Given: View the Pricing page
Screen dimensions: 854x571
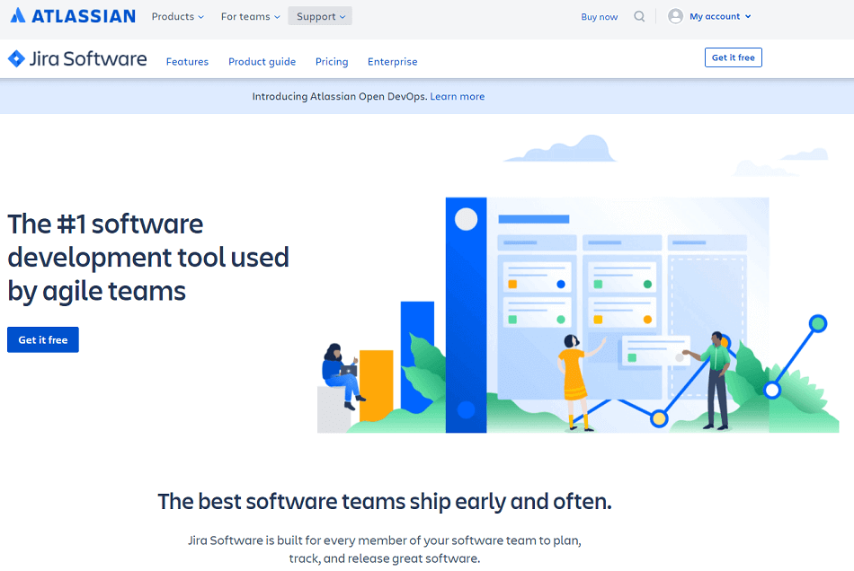Looking at the screenshot, I should tap(332, 61).
